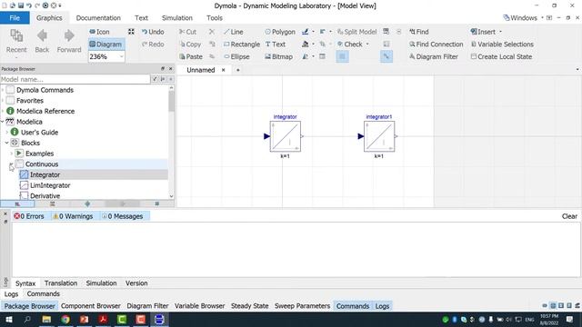Viewport: 582px width, 327px height.
Task: Select Favorites in package browser
Action: (30, 101)
